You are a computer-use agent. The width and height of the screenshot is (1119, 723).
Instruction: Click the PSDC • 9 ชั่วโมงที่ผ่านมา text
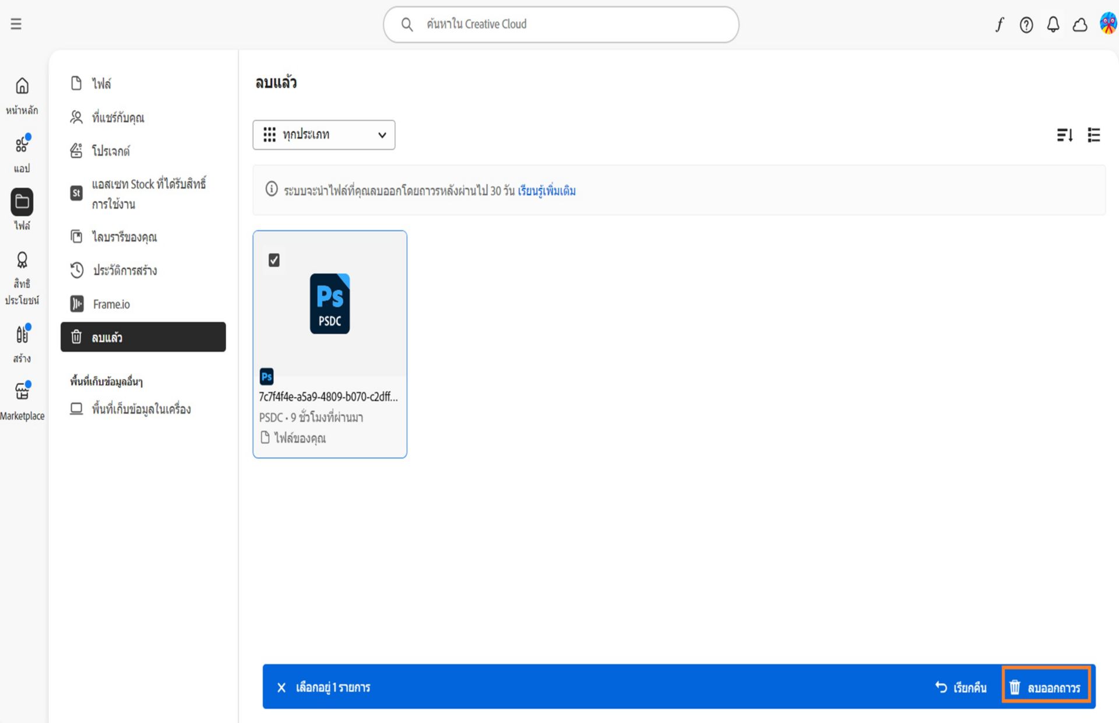coord(311,417)
